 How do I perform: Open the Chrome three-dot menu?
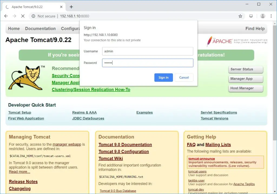271,16
